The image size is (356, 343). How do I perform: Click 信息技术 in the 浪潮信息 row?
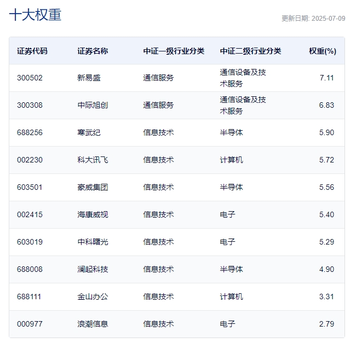(158, 324)
